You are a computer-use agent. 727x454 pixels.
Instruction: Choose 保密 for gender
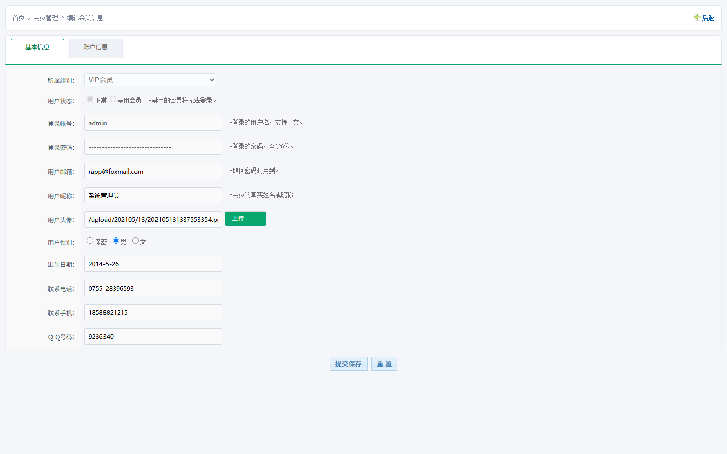tap(90, 241)
